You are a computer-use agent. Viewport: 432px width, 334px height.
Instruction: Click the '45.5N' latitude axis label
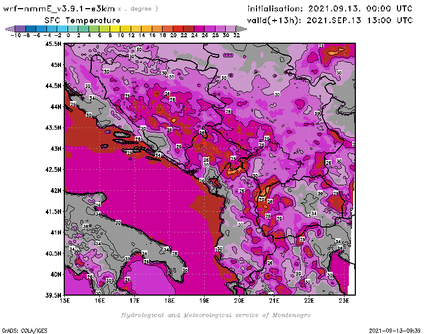pos(53,44)
